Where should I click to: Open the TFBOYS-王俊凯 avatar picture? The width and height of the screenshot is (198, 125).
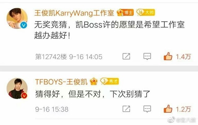coord(17,88)
